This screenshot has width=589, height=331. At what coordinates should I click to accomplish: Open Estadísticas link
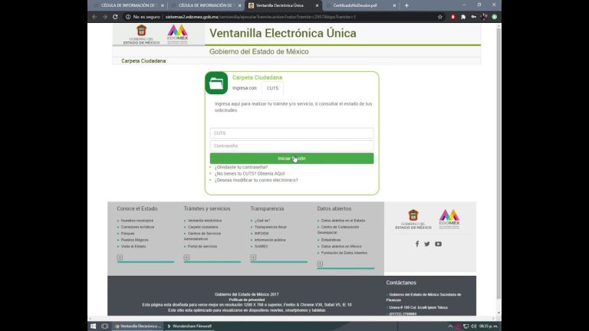point(331,240)
